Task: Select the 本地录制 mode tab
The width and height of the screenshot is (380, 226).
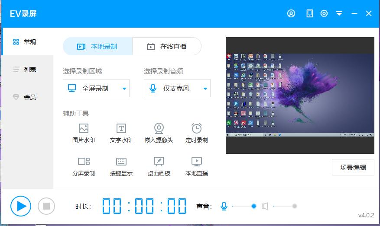Action: [x=97, y=46]
